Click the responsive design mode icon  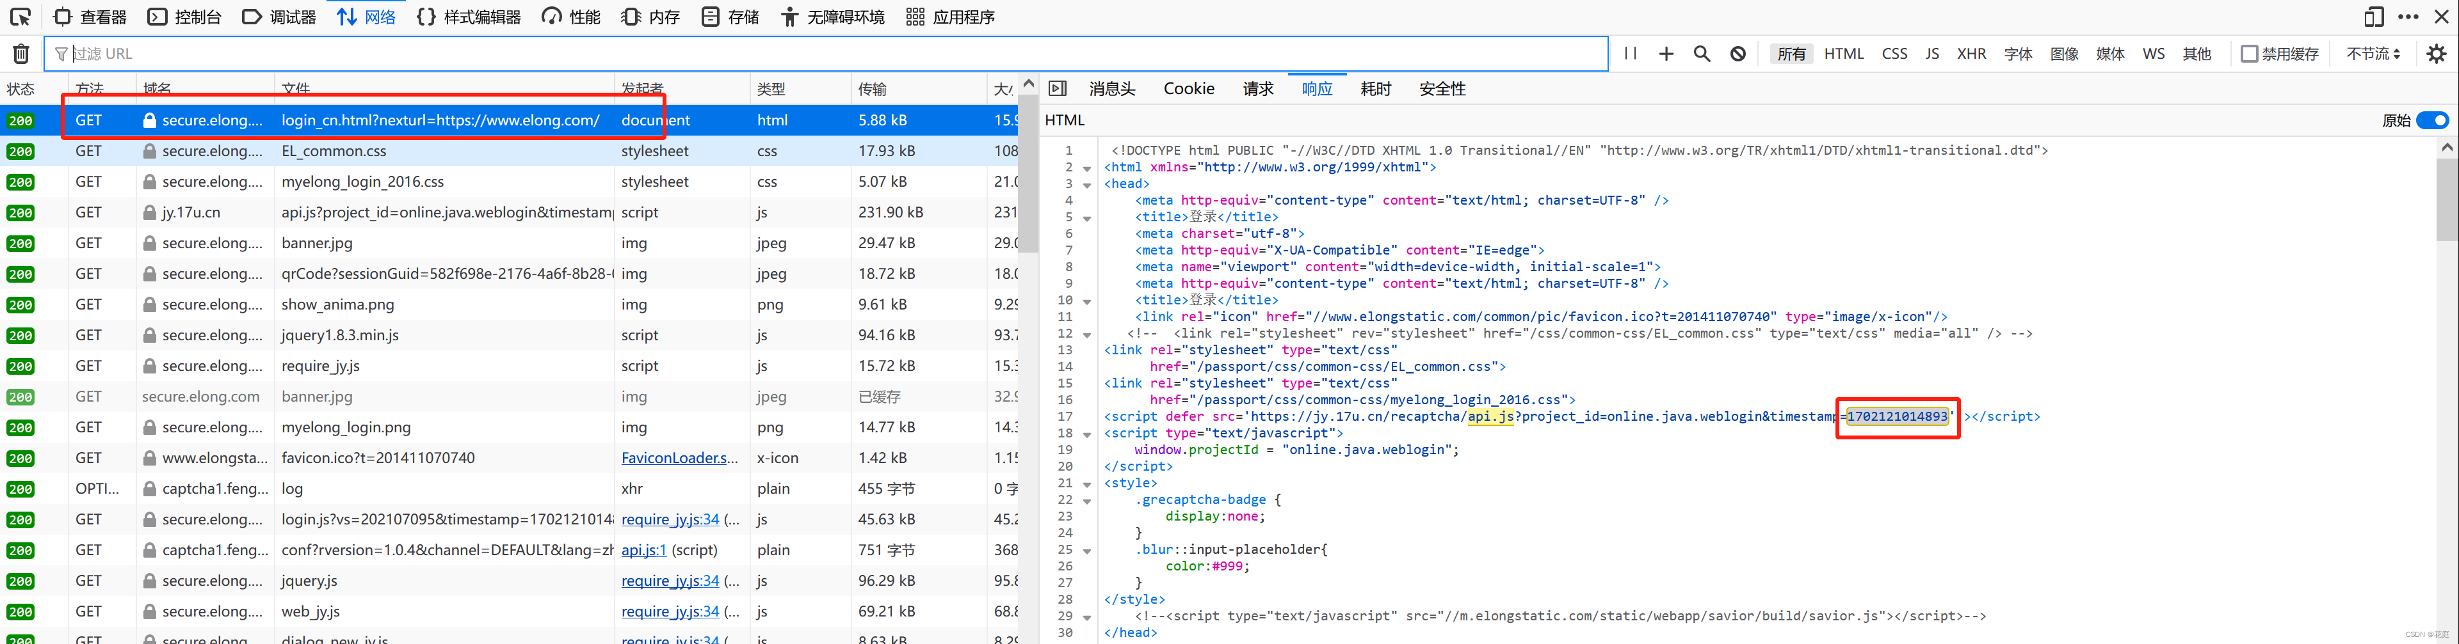[2373, 16]
